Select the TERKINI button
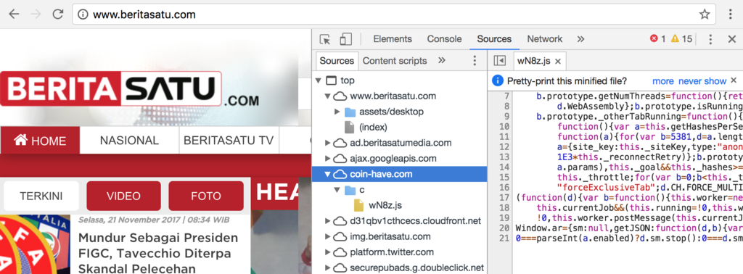Viewport: 743px width, 274px height. [41, 196]
